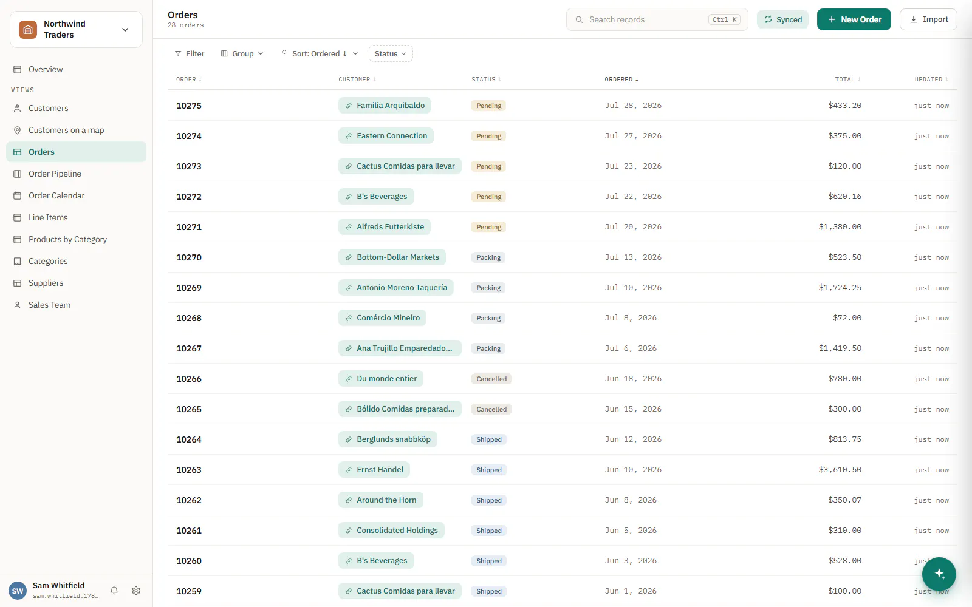Click the SW user avatar
The width and height of the screenshot is (972, 607).
(x=18, y=591)
